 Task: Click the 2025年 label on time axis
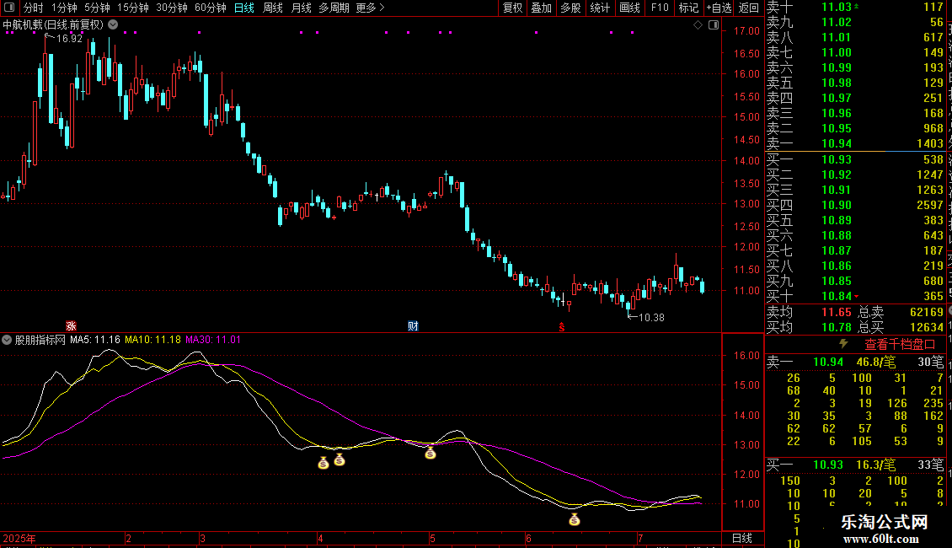[19, 538]
